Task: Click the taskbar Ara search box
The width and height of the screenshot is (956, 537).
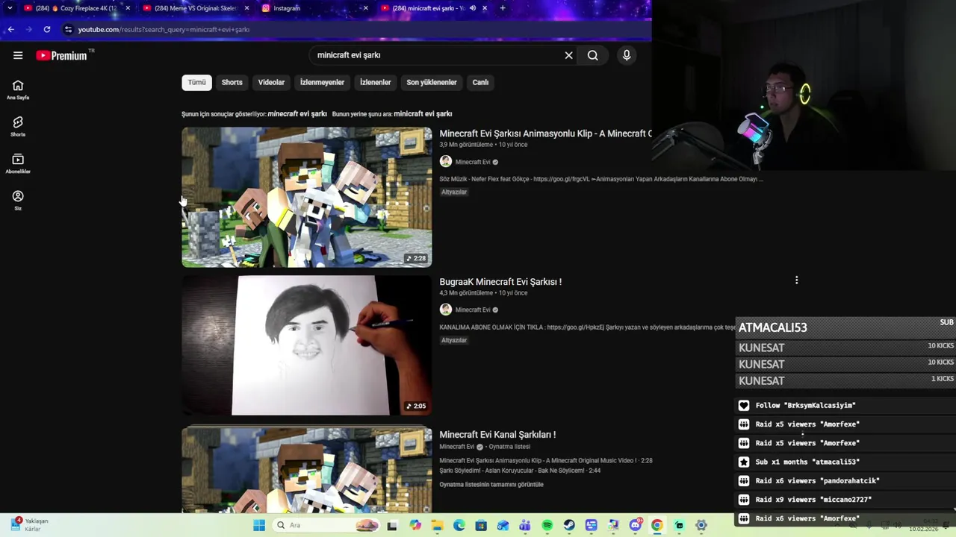Action: 326,525
